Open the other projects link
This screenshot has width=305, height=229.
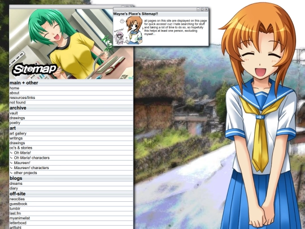coord(25,172)
